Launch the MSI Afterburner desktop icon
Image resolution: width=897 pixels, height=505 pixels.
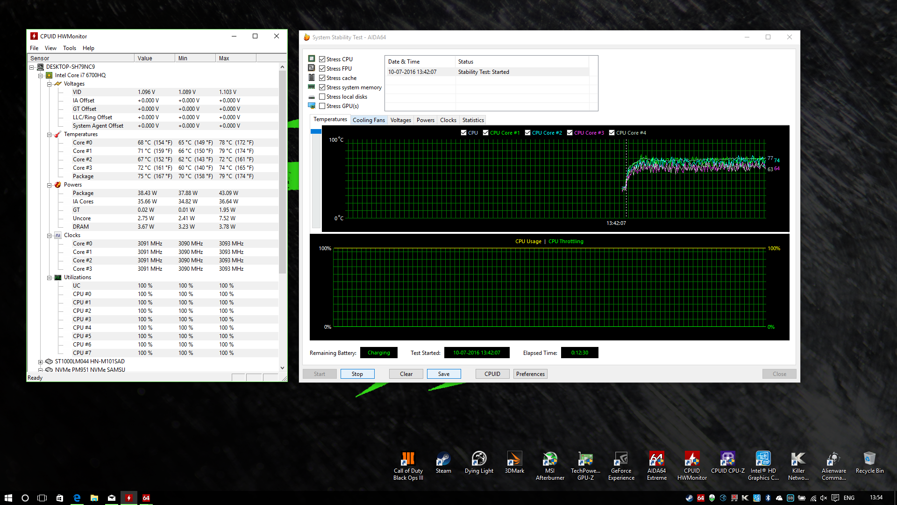pyautogui.click(x=550, y=466)
